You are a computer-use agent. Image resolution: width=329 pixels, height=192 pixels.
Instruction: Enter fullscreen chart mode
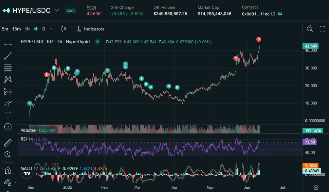(322, 29)
